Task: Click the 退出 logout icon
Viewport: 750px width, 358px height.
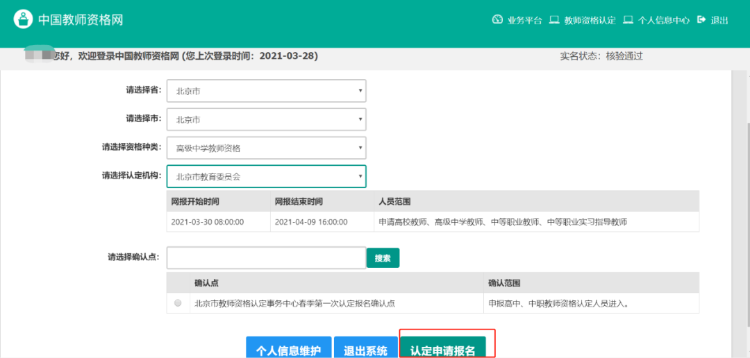Action: 701,19
